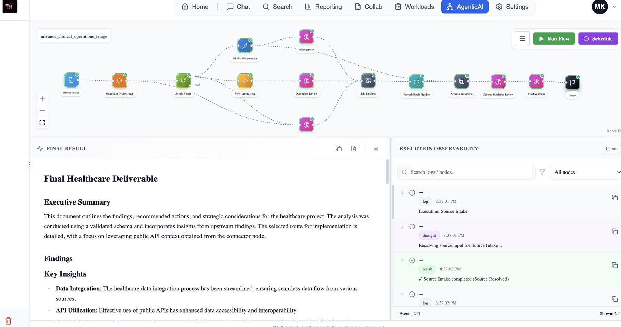The height and width of the screenshot is (327, 621).
Task: Focus the Search logs / nodes field
Action: pos(466,172)
